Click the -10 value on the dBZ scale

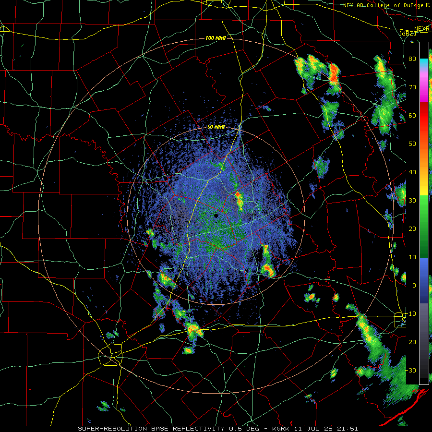tap(410, 313)
